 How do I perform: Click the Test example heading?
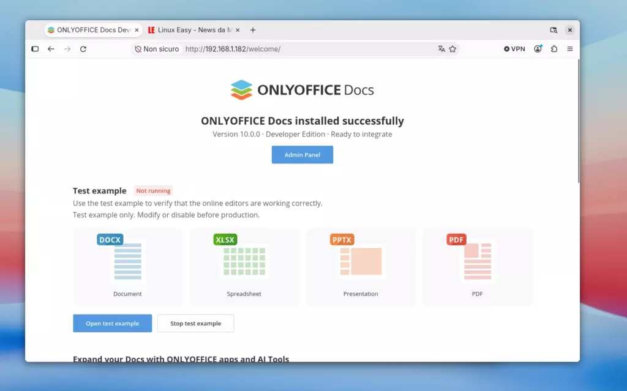100,191
